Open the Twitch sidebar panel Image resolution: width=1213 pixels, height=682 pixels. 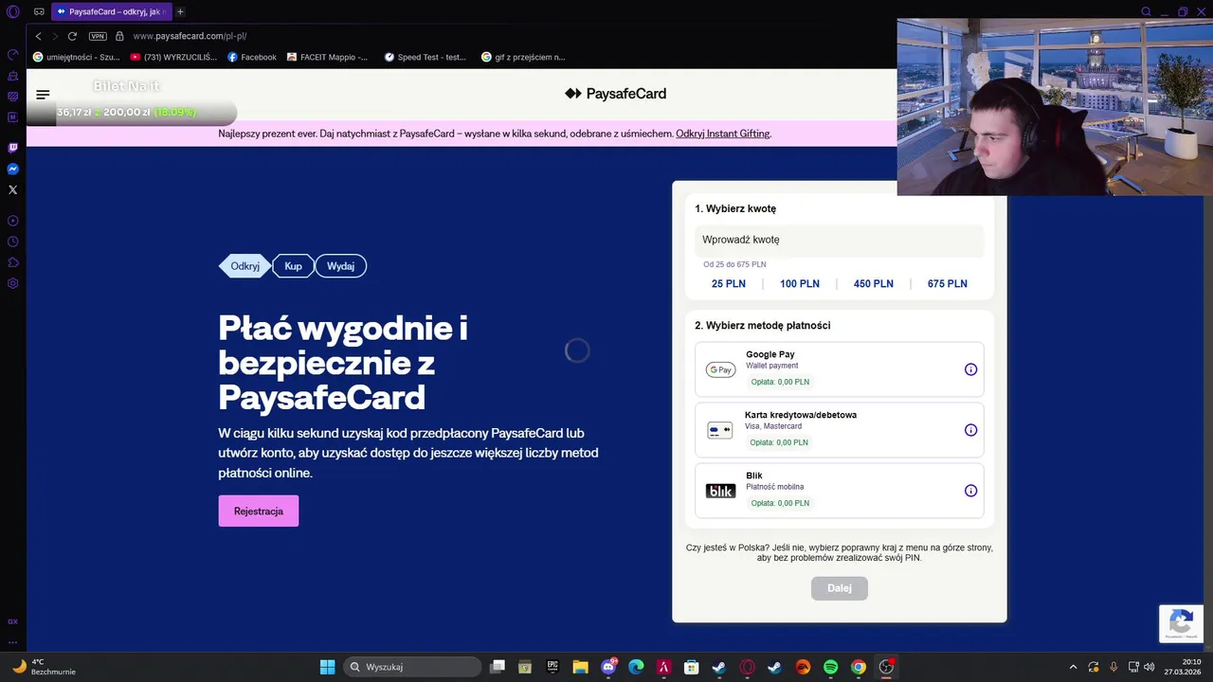[13, 148]
